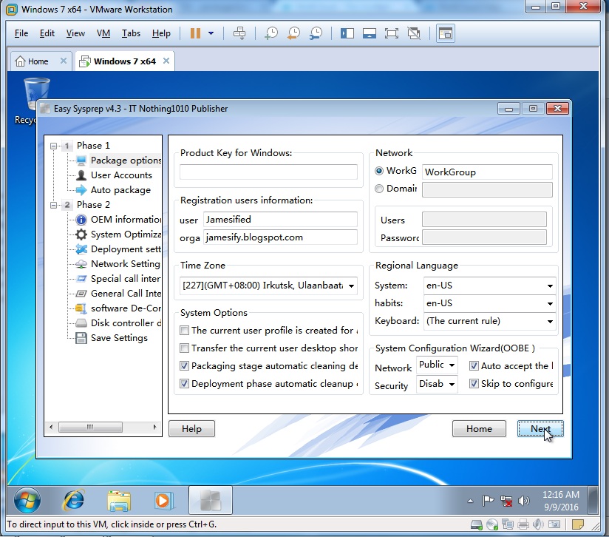609x537 pixels.
Task: Select the WorkGroup radio button
Action: pos(379,171)
